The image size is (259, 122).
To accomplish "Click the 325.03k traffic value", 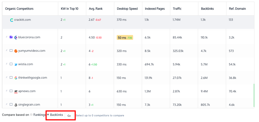I will tap(178, 51).
